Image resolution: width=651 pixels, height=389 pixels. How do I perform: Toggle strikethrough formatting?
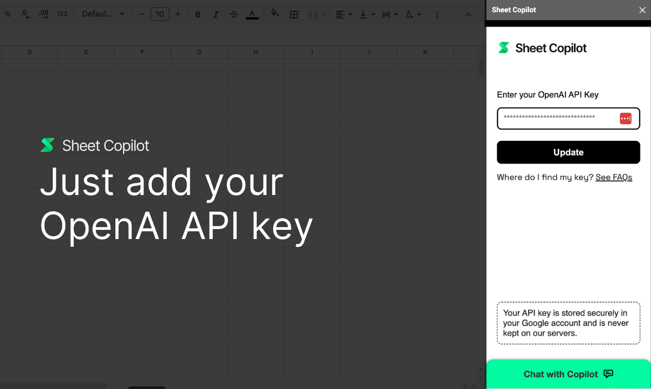pyautogui.click(x=234, y=14)
